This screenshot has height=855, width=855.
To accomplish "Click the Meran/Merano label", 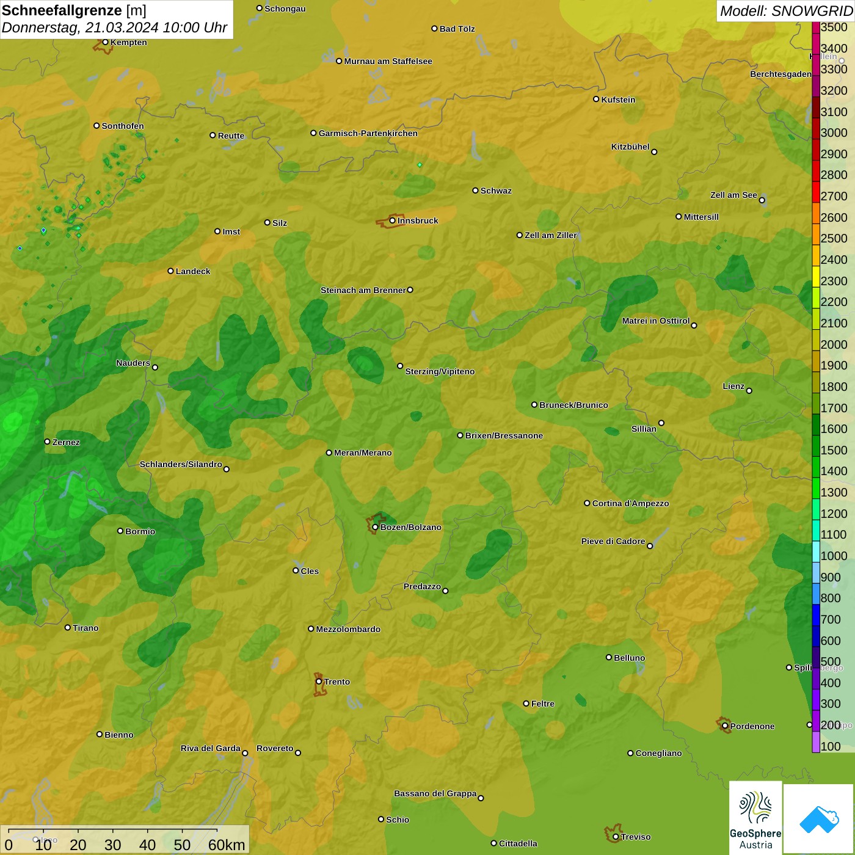I will [x=363, y=453].
